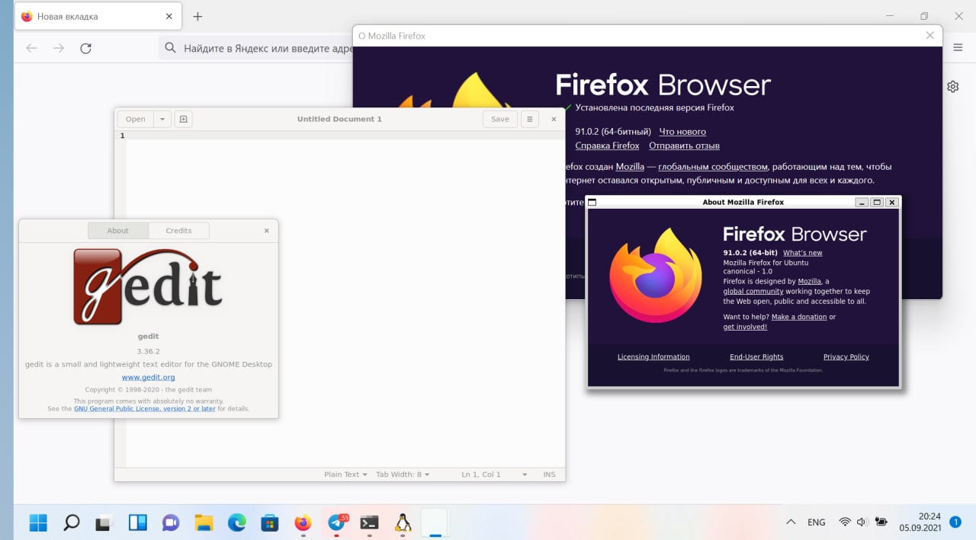The width and height of the screenshot is (976, 540).
Task: Open taskbar Search magnifier
Action: click(71, 522)
